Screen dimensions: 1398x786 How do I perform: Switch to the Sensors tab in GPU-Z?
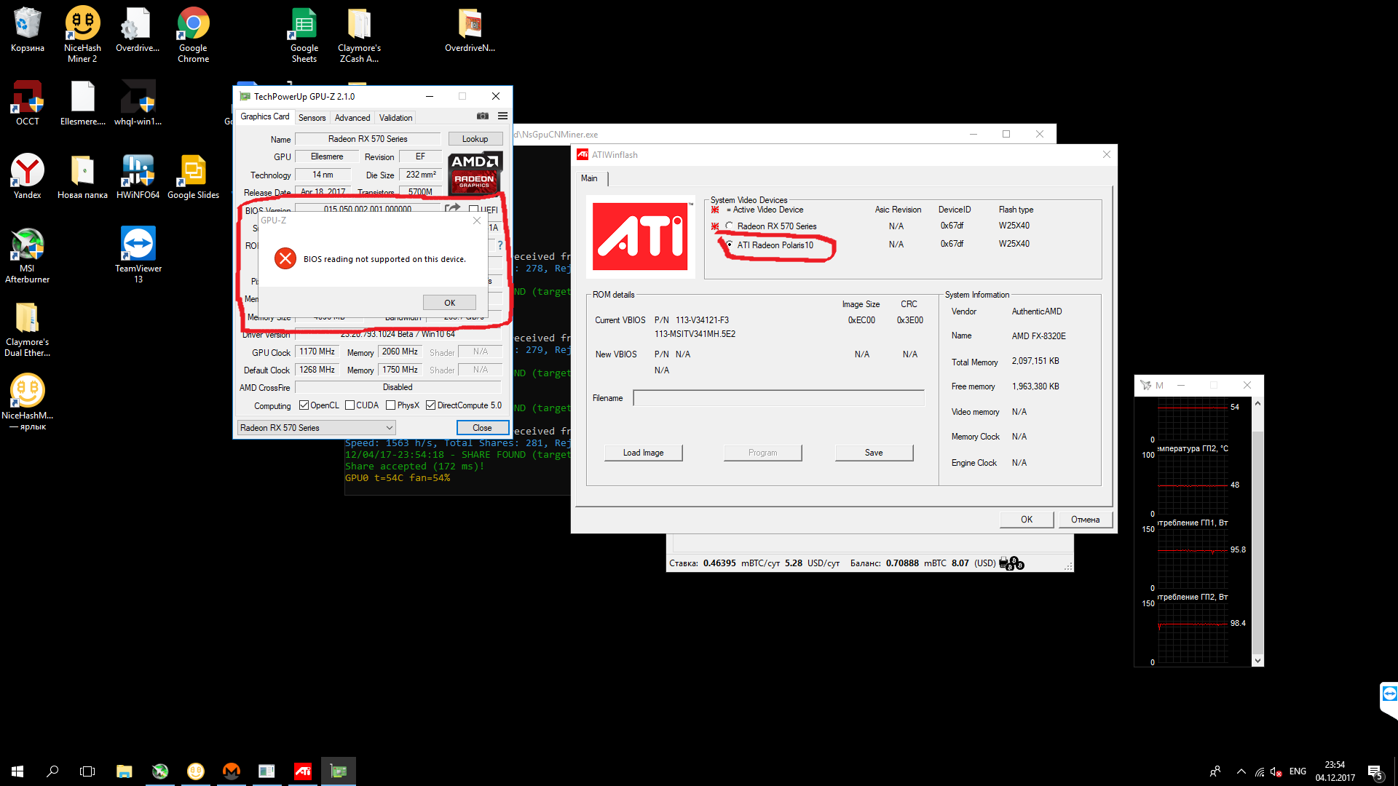(x=312, y=118)
